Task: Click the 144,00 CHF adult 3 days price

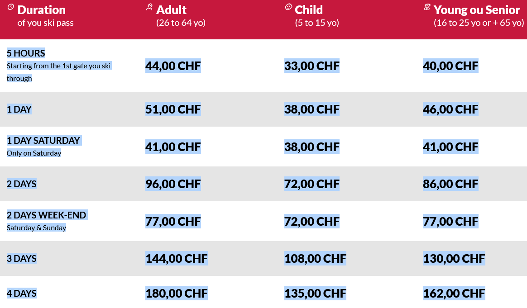Action: [x=176, y=259]
